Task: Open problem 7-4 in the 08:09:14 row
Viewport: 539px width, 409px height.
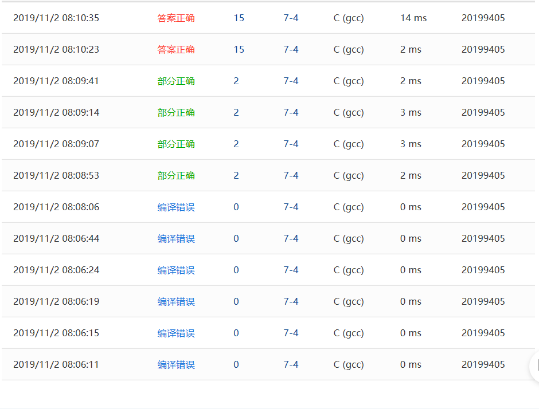Action: (x=291, y=112)
